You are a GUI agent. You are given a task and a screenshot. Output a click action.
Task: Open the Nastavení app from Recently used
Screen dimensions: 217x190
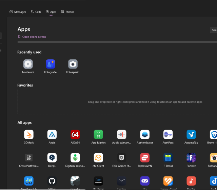pos(28,64)
